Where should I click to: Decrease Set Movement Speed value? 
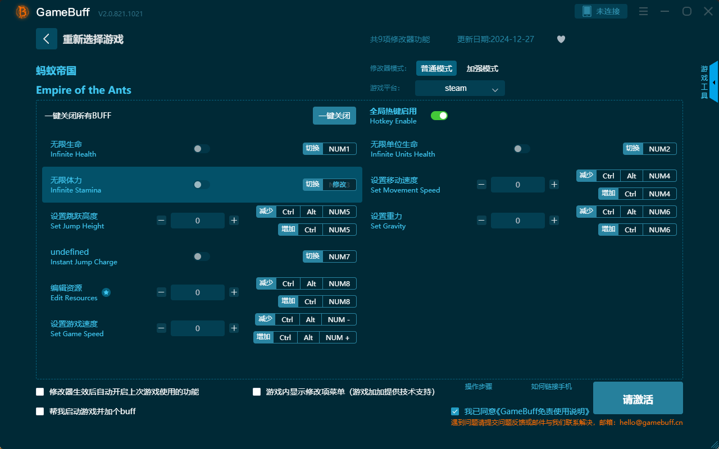coord(481,185)
